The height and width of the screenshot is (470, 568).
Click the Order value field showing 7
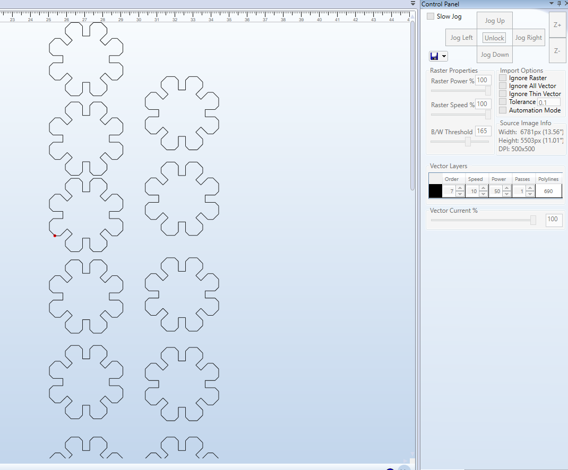tap(449, 191)
